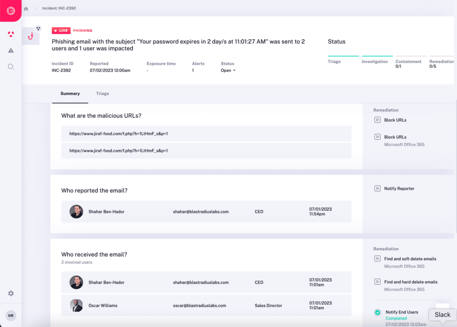Click the completed checkmark on Notify End Users
The width and height of the screenshot is (457, 327).
pos(378,312)
